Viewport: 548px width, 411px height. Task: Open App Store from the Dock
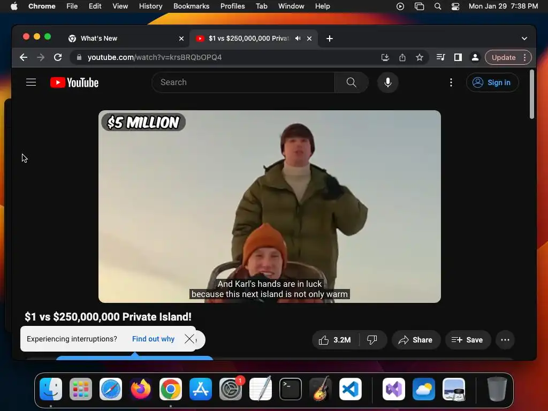[201, 389]
